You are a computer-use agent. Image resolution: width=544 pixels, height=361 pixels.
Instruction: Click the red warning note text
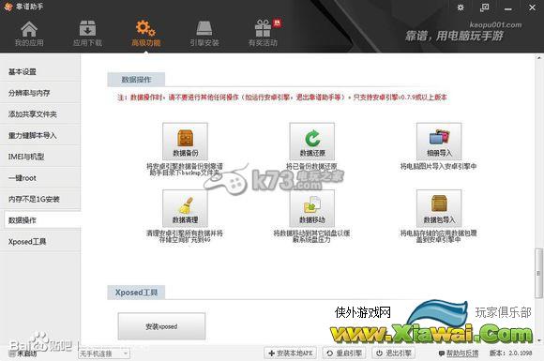tap(282, 98)
